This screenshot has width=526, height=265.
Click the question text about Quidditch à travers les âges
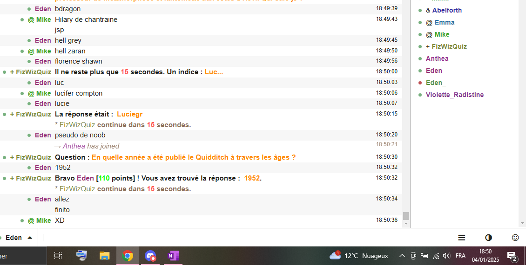pos(194,157)
